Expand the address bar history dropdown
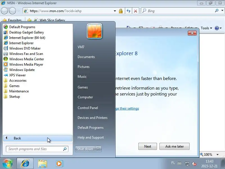This screenshot has height=169, width=225. (115, 11)
